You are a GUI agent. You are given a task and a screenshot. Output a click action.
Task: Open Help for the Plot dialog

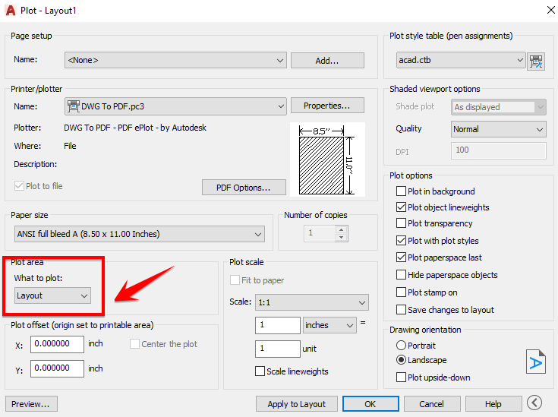493,404
